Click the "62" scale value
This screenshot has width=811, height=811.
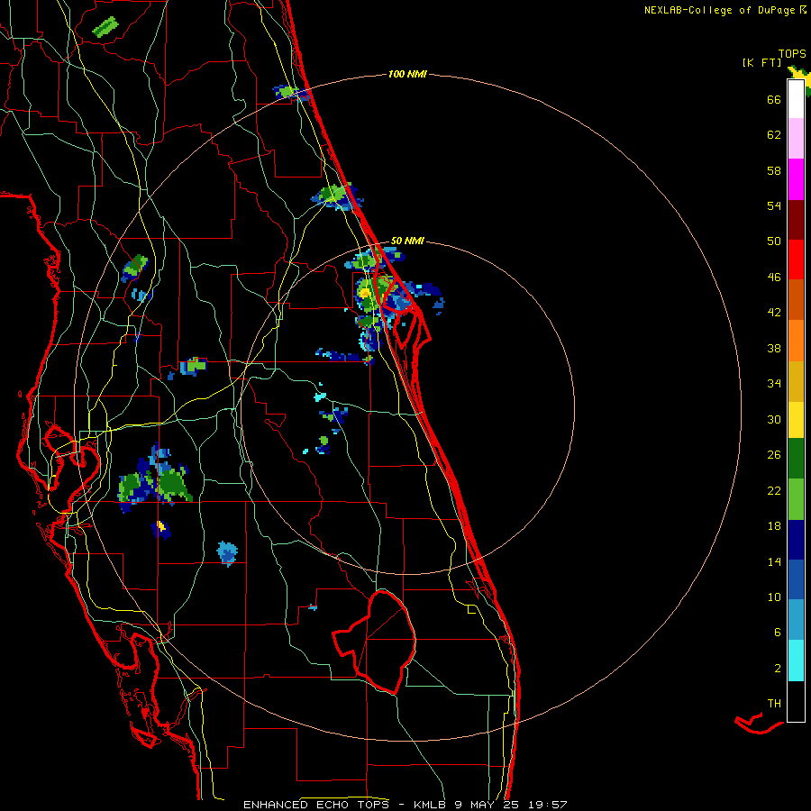[774, 135]
